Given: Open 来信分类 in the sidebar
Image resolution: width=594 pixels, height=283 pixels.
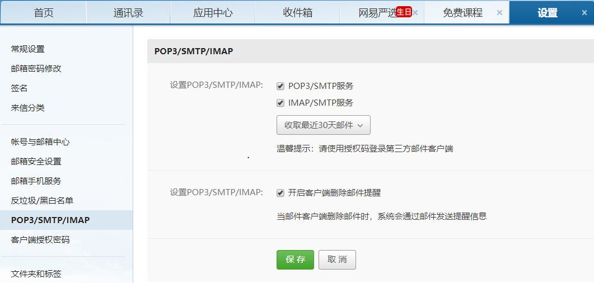Looking at the screenshot, I should pos(28,108).
